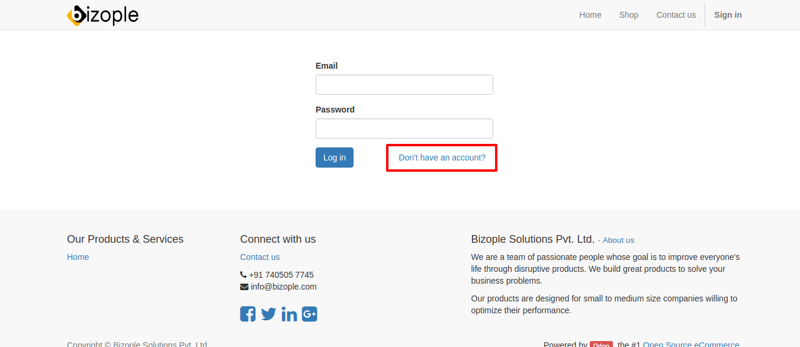Open the LinkedIn social icon

tap(289, 314)
